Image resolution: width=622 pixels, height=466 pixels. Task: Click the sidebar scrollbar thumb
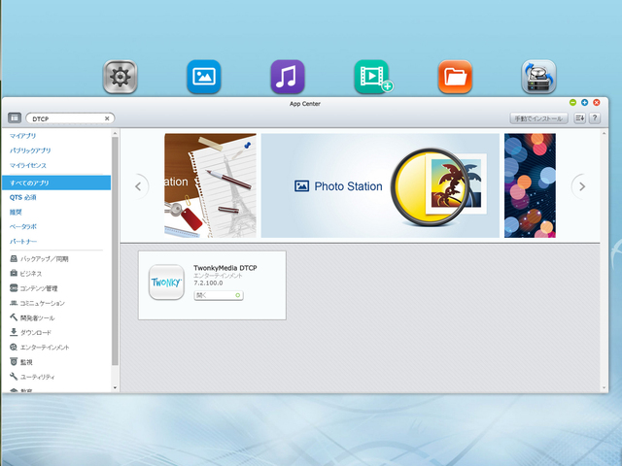(115, 250)
